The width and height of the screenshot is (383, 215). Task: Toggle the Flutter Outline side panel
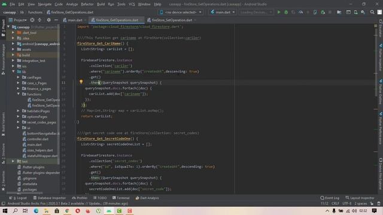coord(381,92)
